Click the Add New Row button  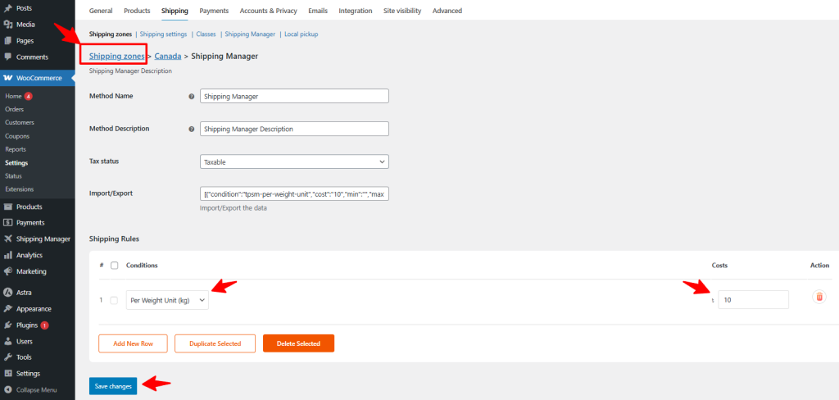tap(133, 343)
